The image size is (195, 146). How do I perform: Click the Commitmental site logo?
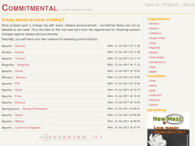[30, 8]
